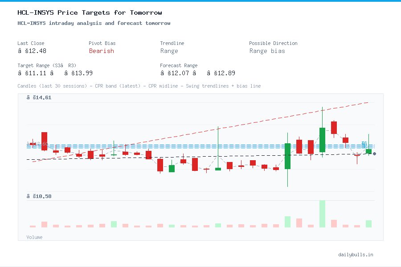Click the 11.11 – 13.99 target range value

click(x=55, y=73)
